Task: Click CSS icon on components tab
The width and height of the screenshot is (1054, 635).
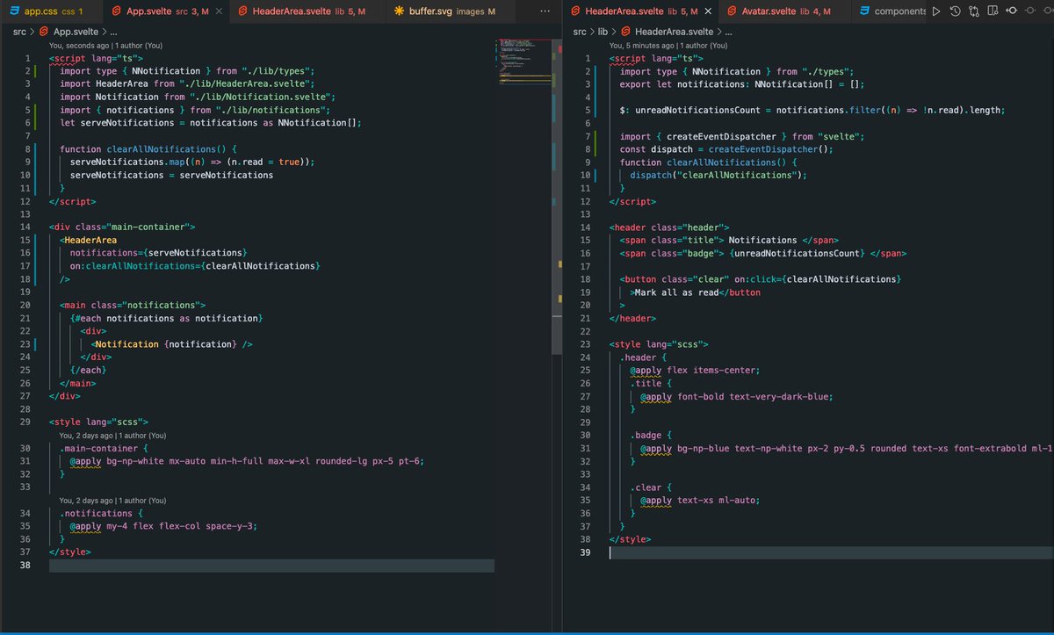Action: click(x=864, y=11)
